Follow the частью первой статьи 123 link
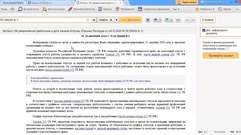Viewport: 241px width, 135px height. pyautogui.click(x=69, y=101)
